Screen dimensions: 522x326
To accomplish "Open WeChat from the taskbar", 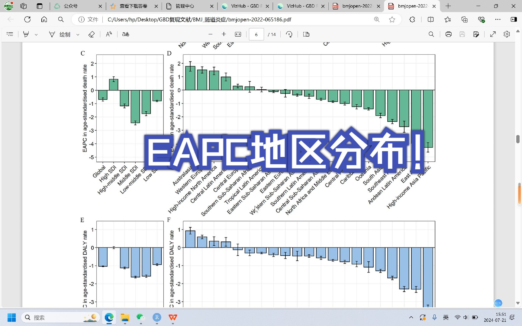I will [140, 317].
